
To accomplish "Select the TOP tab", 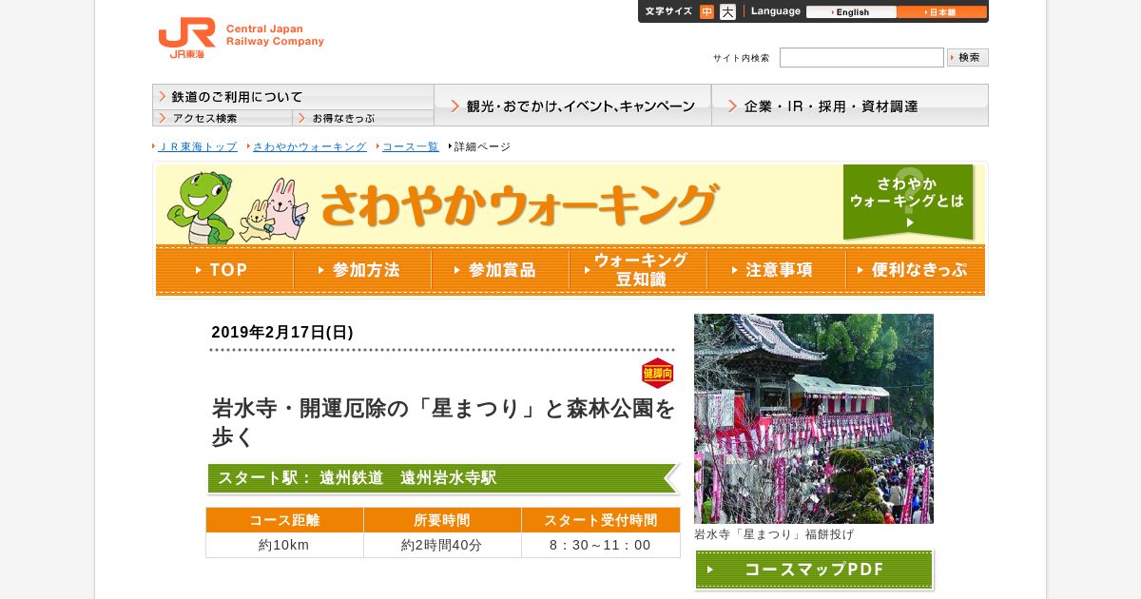I will tap(224, 270).
